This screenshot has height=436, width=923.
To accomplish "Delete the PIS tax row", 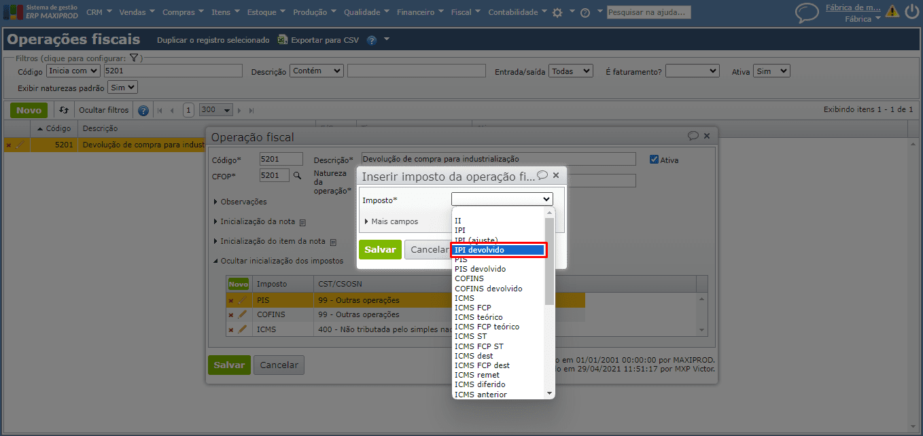I will 231,300.
